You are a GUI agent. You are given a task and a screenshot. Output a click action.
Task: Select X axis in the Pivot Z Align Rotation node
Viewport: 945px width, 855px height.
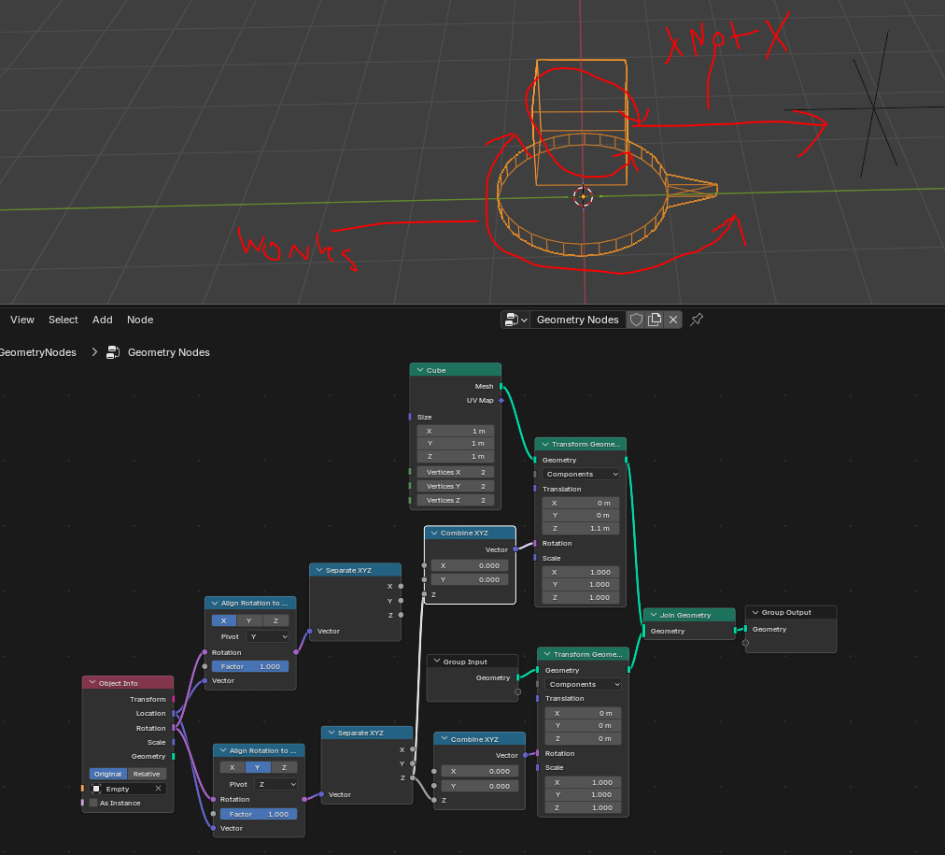click(232, 767)
